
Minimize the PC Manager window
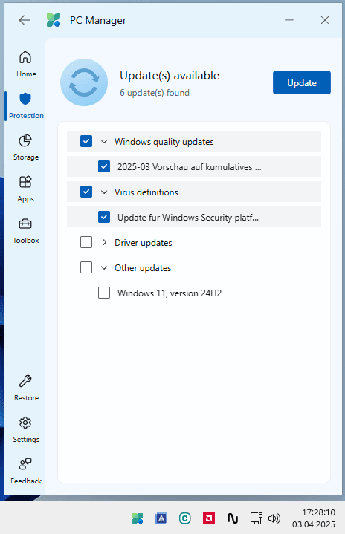tap(289, 20)
